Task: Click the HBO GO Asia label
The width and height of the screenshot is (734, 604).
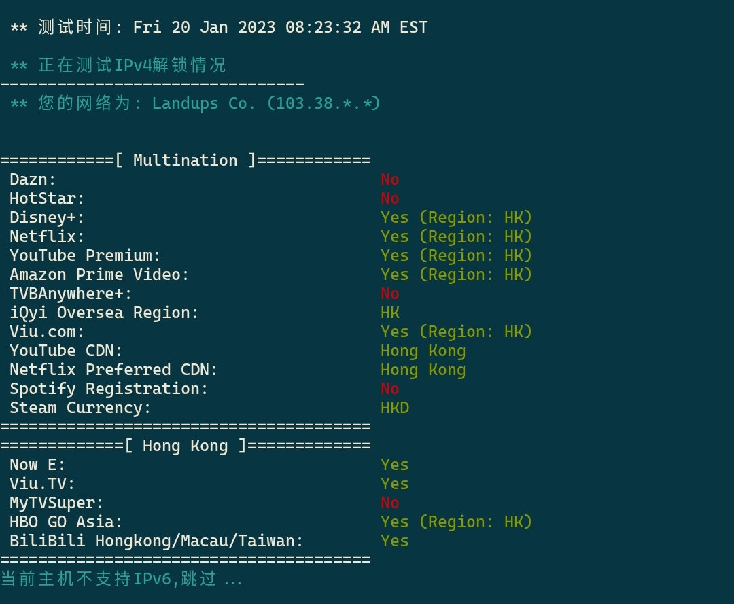Action: coord(66,522)
